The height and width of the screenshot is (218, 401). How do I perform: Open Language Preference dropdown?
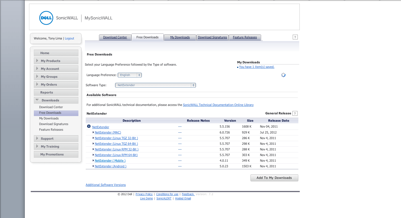[130, 75]
